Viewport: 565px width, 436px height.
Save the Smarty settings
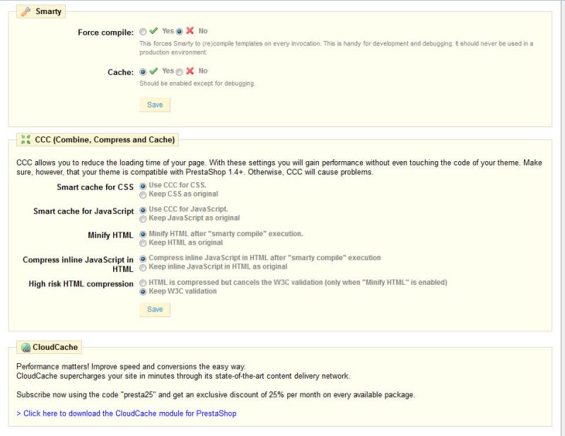pyautogui.click(x=155, y=105)
